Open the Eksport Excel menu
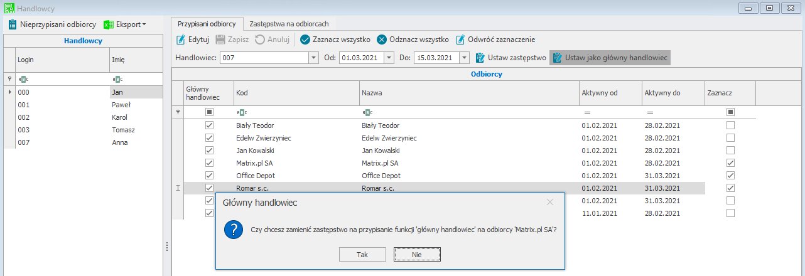This screenshot has width=805, height=276. click(x=124, y=24)
